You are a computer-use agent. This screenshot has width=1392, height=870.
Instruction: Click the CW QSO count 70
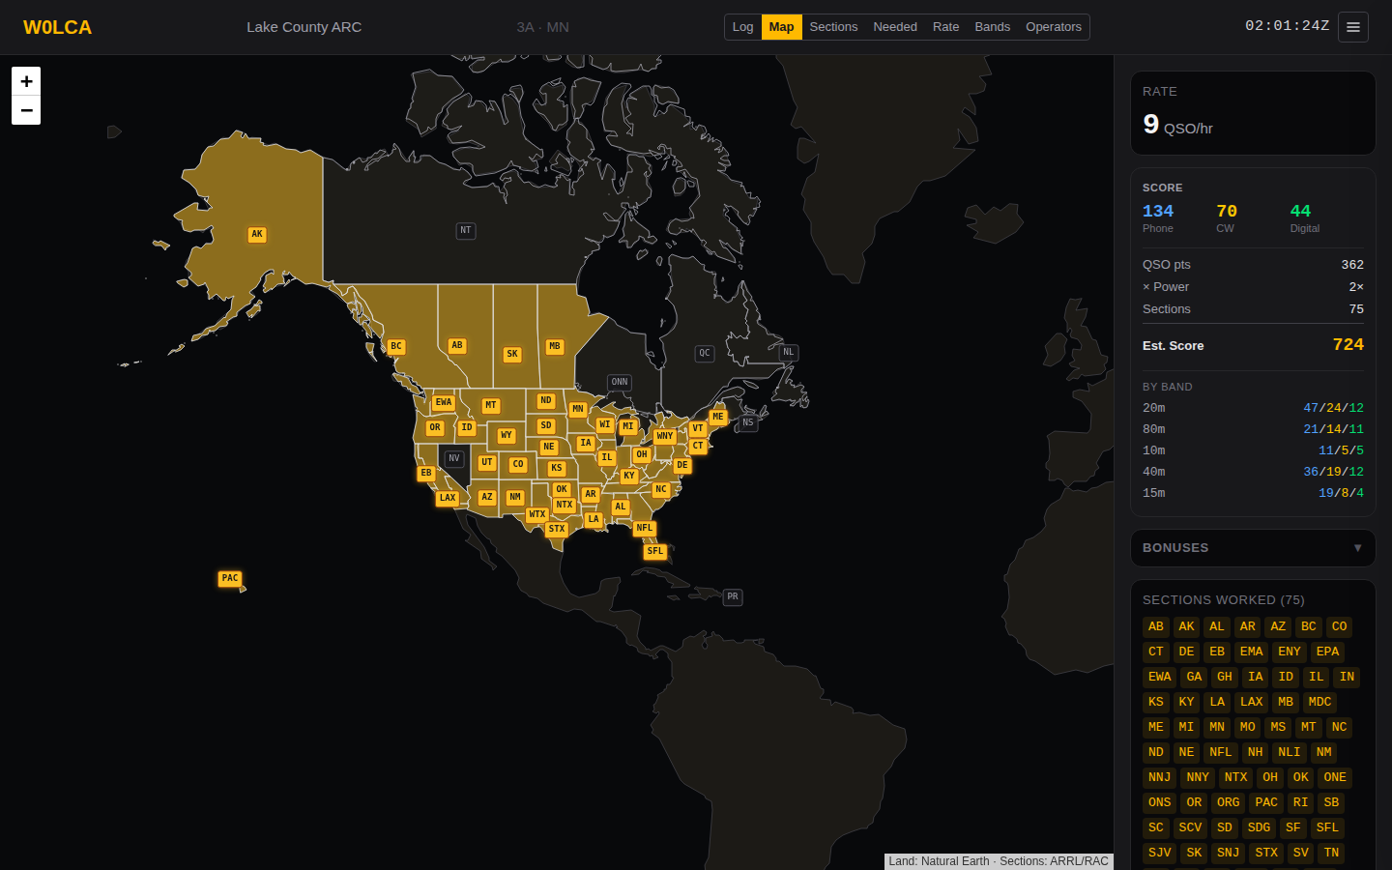[x=1227, y=211]
